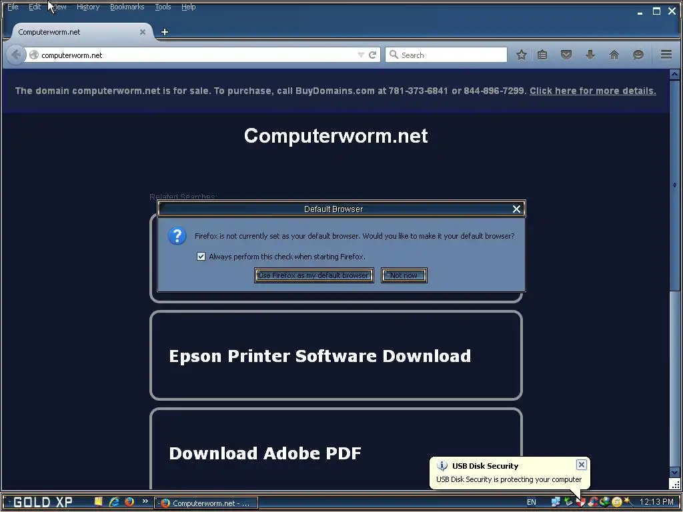Click the Not now button

click(404, 275)
